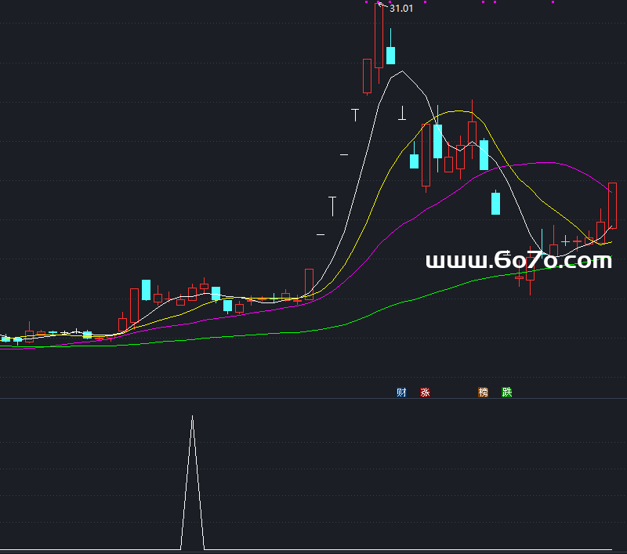Click the tall cyan candle in early left rally
Image resolution: width=627 pixels, height=554 pixels.
point(146,289)
